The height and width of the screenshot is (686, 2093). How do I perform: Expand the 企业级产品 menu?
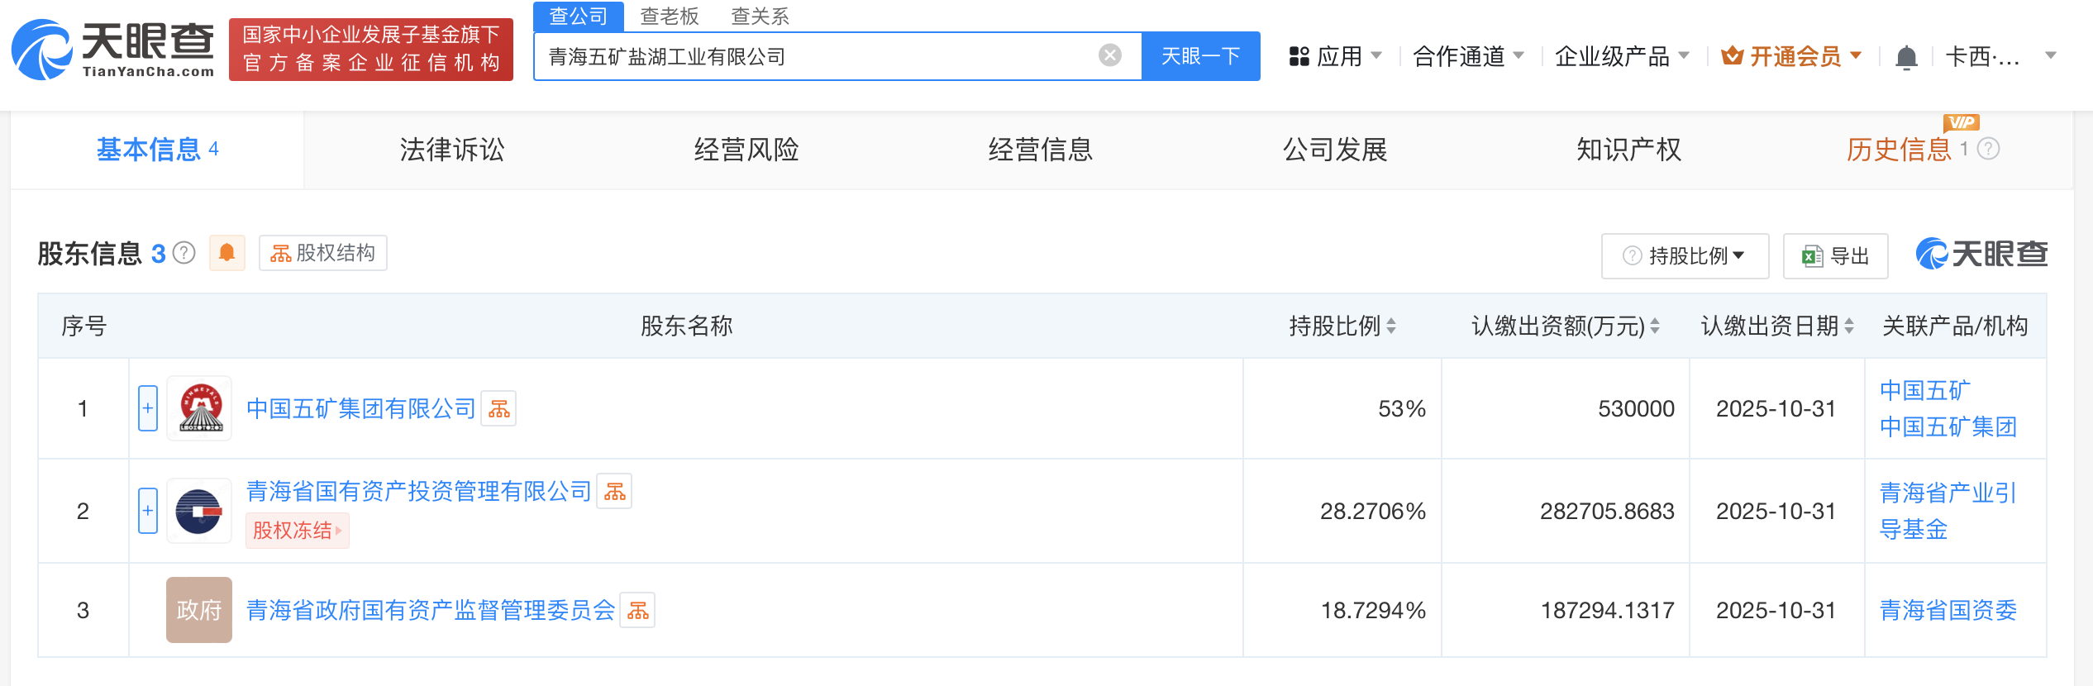pos(1621,56)
